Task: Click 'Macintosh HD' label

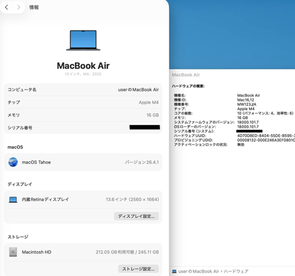Action: click(36, 252)
